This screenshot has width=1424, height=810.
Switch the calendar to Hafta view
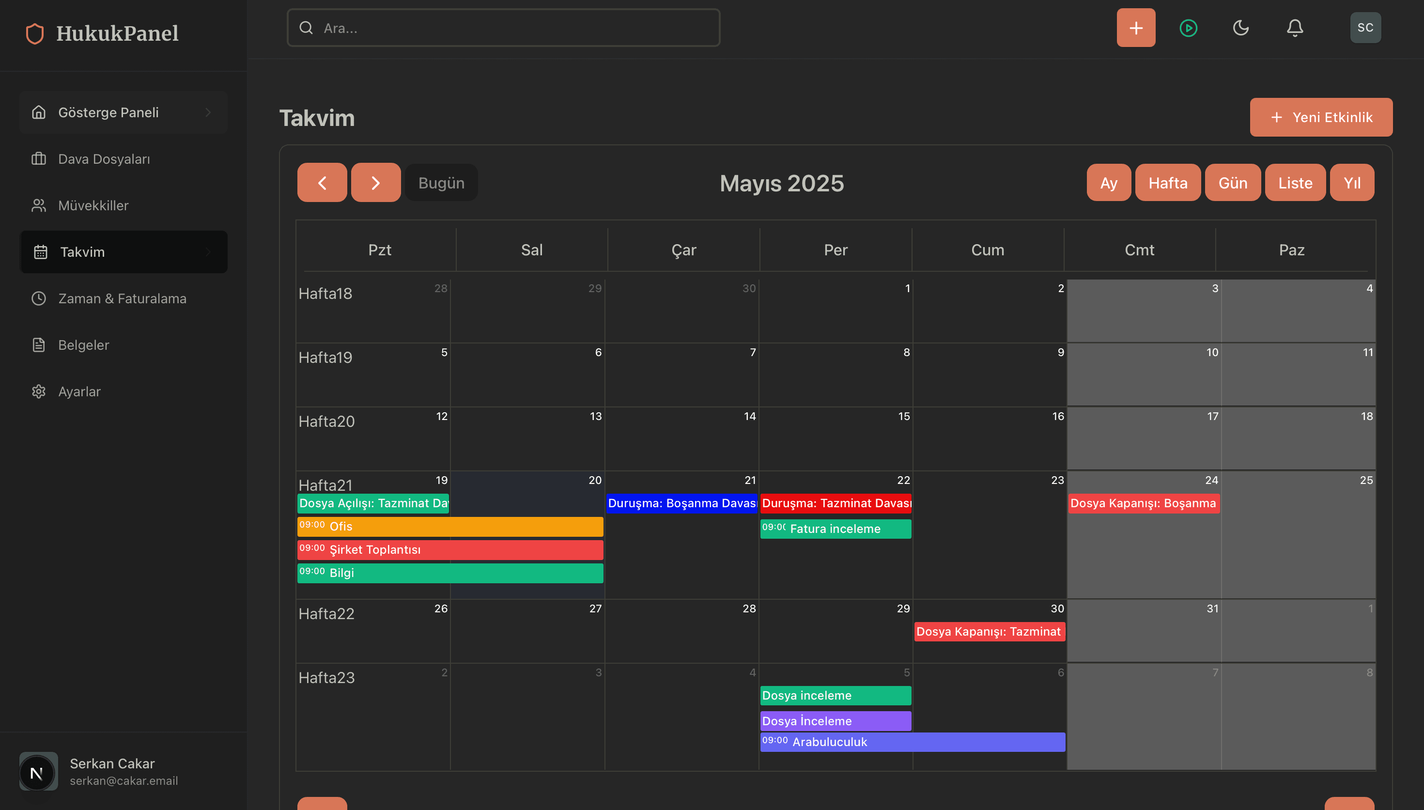click(x=1167, y=183)
